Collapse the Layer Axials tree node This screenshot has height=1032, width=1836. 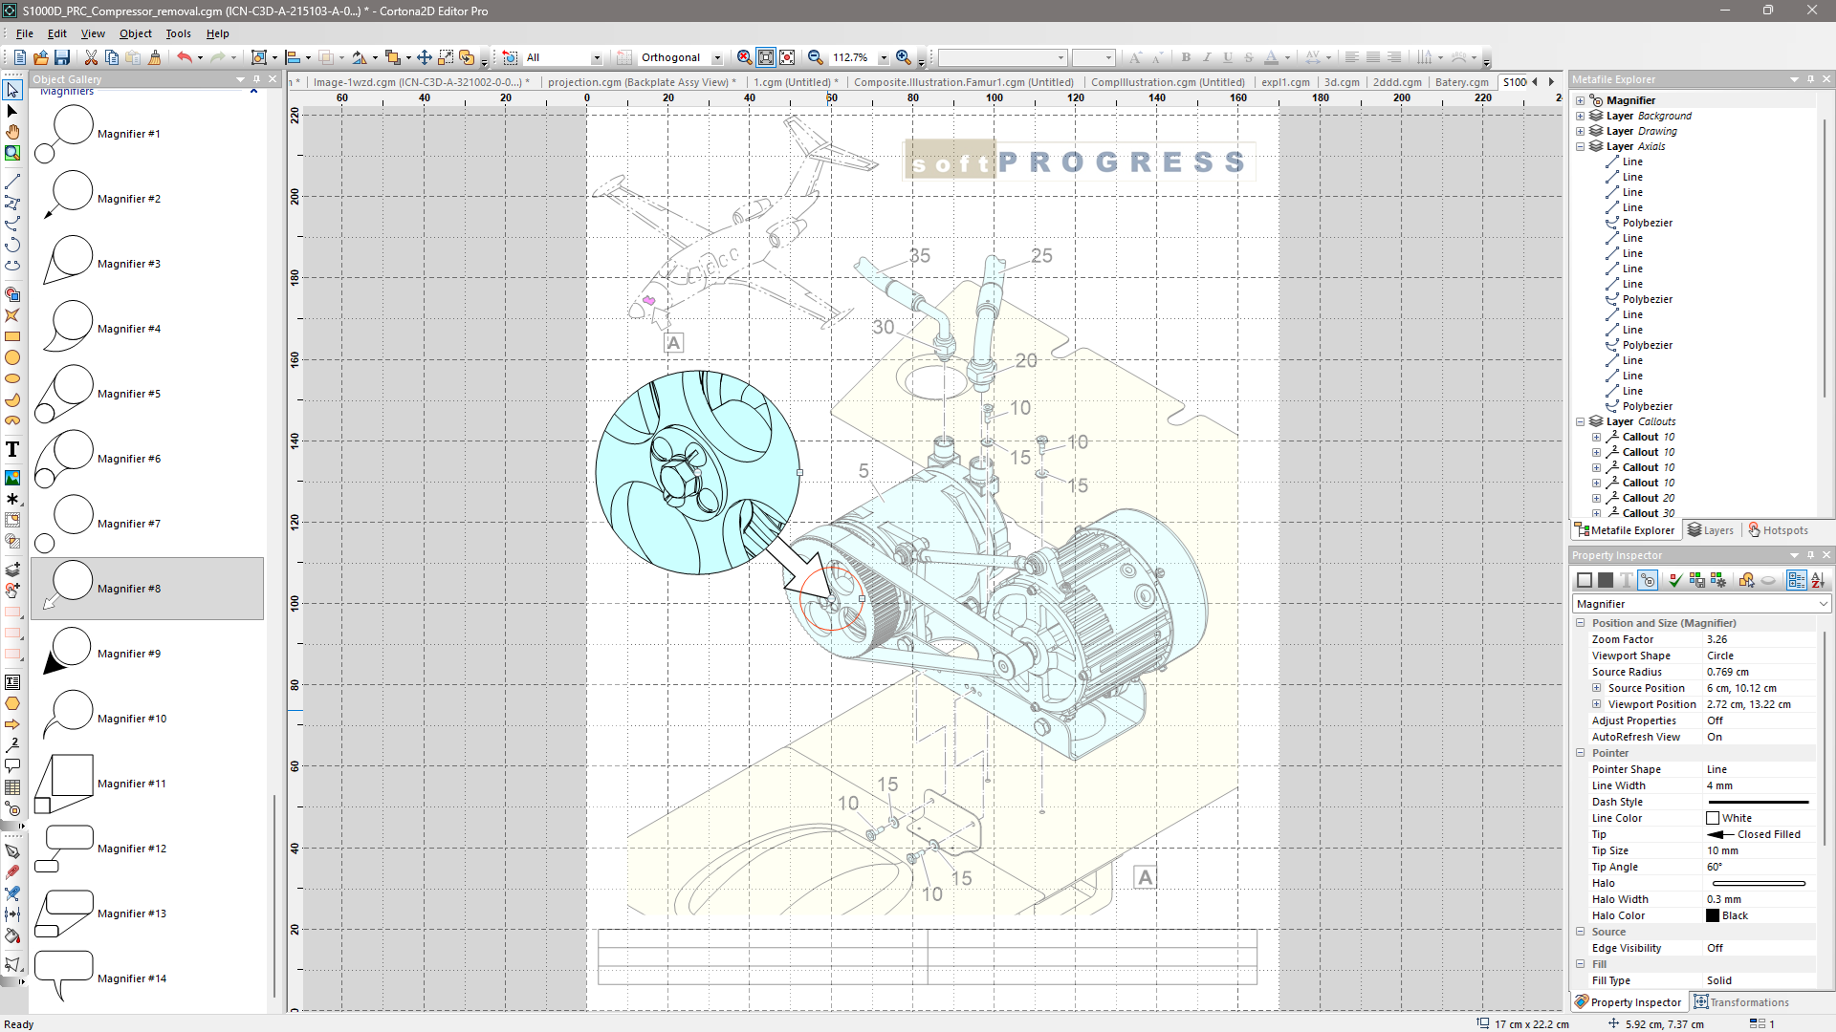1581,146
